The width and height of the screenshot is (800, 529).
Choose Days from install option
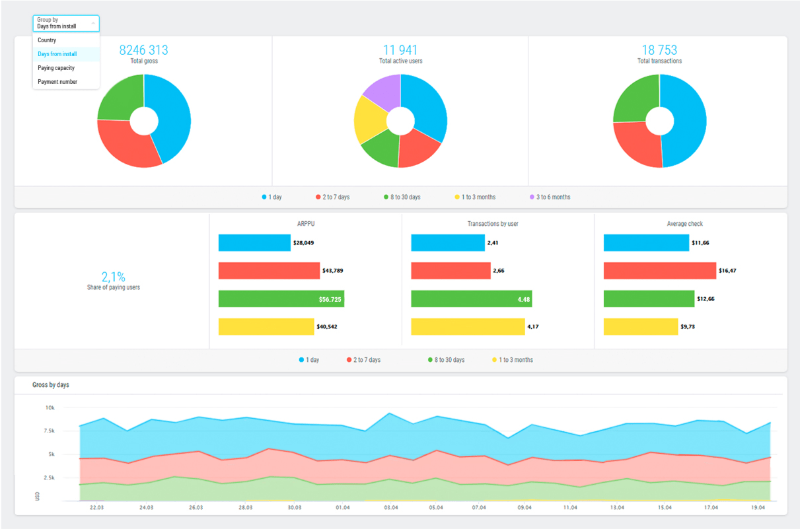point(57,54)
